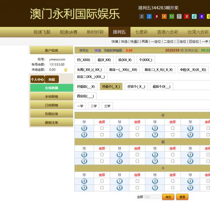Open the 极速飞艇 game tab
Image resolution: width=210 pixels, height=210 pixels.
[42, 32]
